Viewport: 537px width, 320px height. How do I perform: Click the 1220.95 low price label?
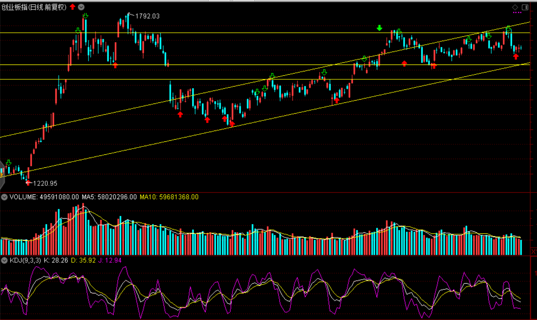45,184
